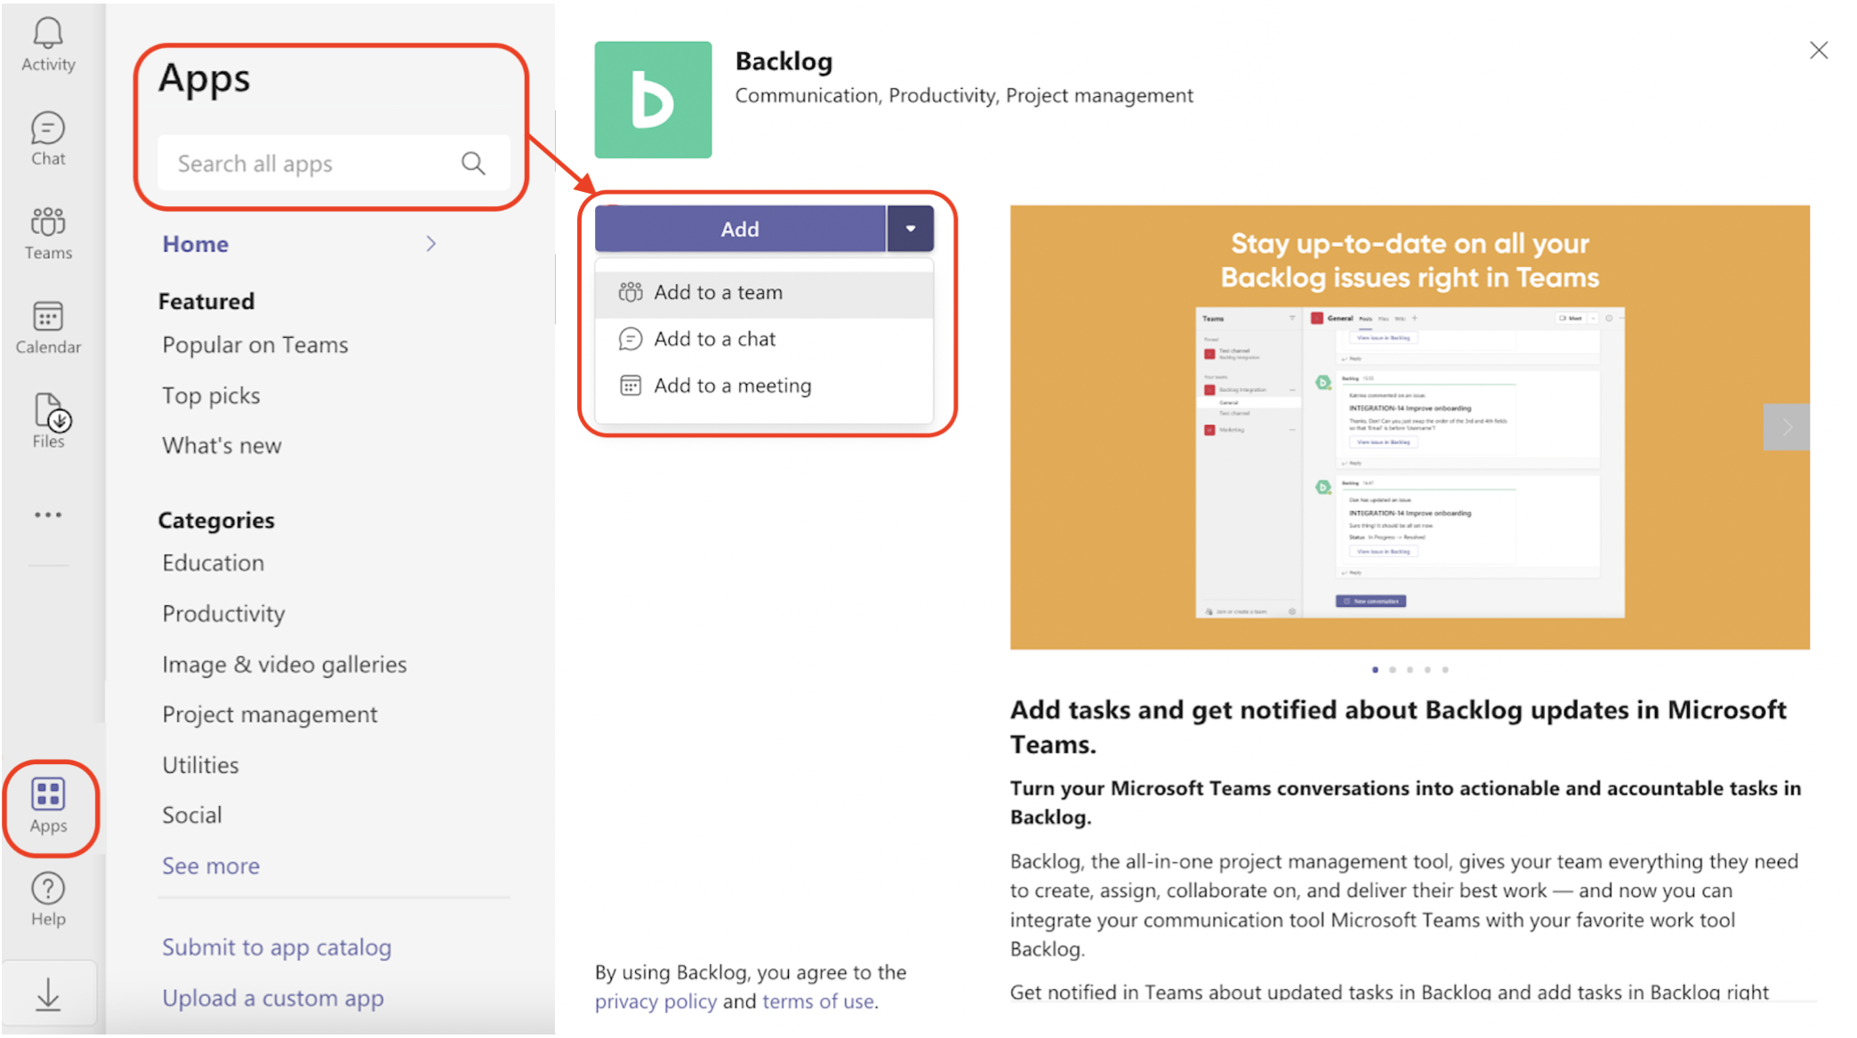Screen dimensions: 1857x1038
Task: Click Submit to app catalog link
Action: (277, 947)
